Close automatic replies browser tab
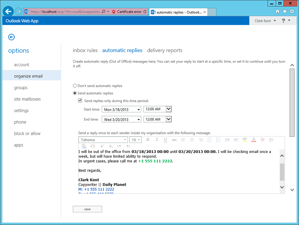Viewport: 299px width, 225px height. tap(205, 12)
